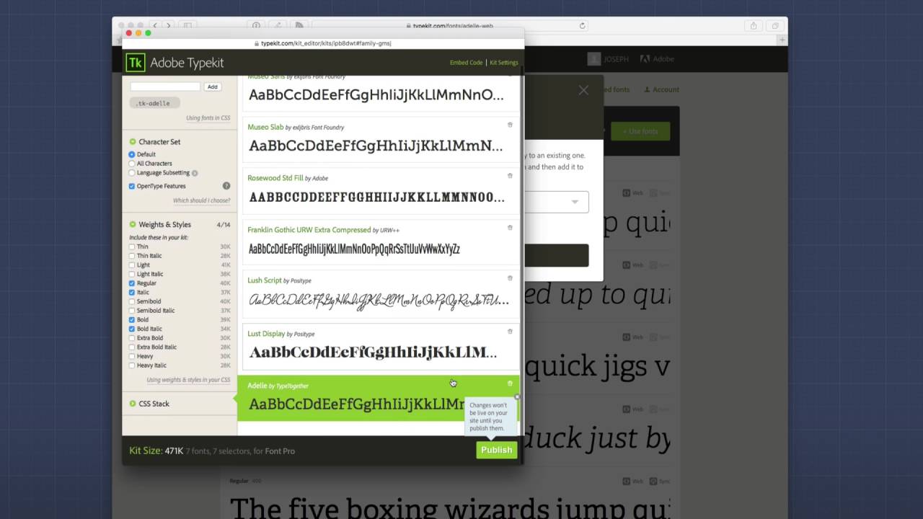Click the Typekit Tk logo icon
This screenshot has width=923, height=519.
[x=135, y=63]
